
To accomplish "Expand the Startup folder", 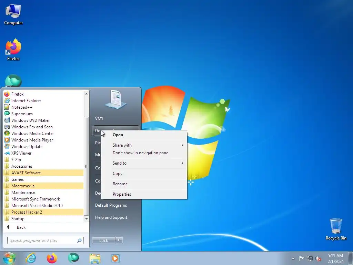I will coord(43,218).
